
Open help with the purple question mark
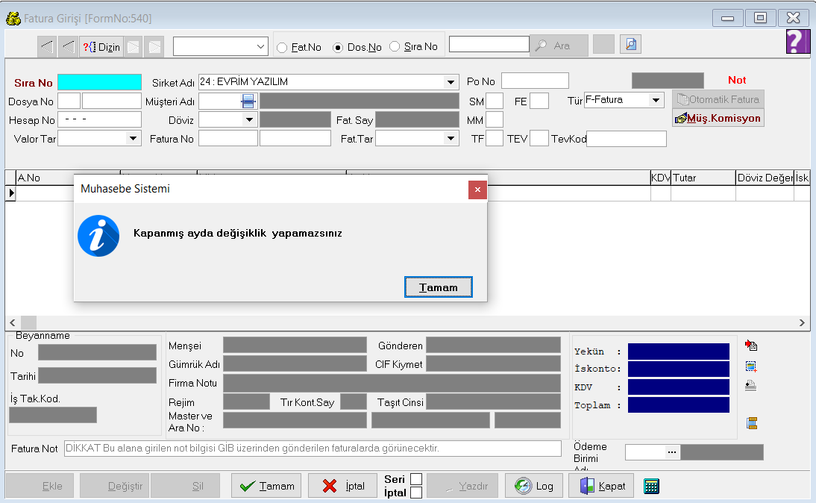pos(798,41)
